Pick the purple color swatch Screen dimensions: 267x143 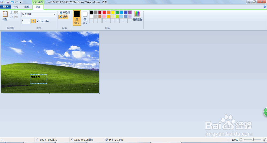click(130, 13)
